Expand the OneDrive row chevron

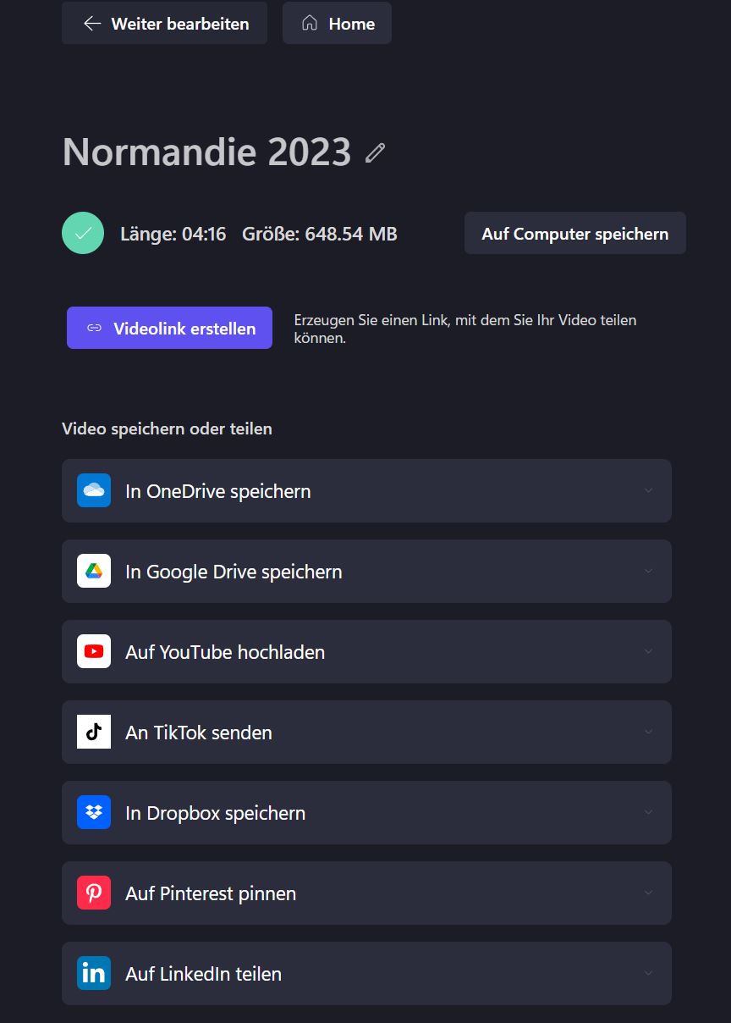(x=648, y=490)
